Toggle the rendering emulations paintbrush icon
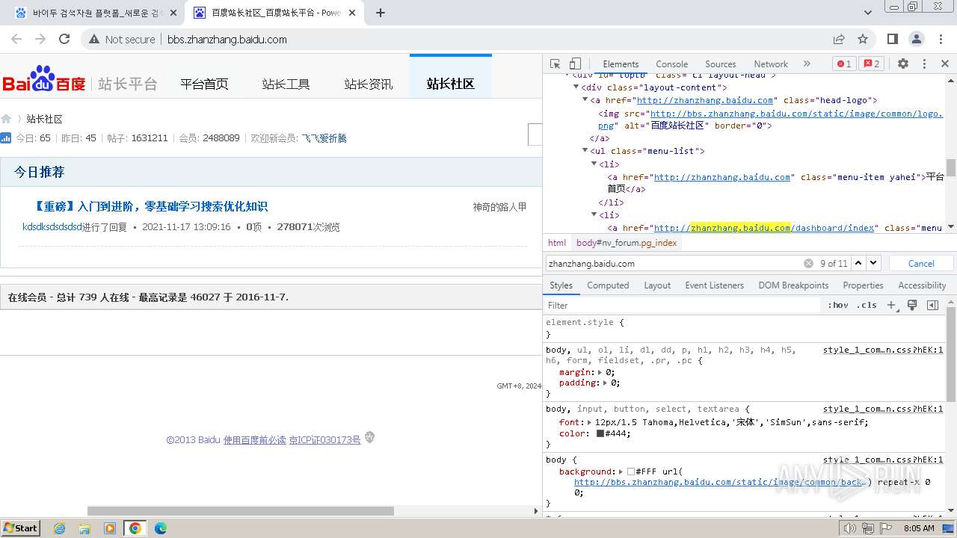Image resolution: width=957 pixels, height=538 pixels. pos(912,305)
